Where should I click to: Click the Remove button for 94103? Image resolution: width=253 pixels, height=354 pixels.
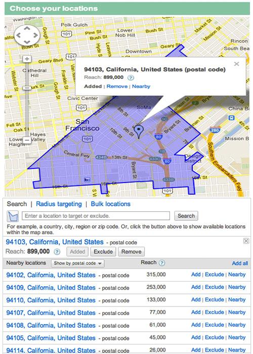pos(131,252)
